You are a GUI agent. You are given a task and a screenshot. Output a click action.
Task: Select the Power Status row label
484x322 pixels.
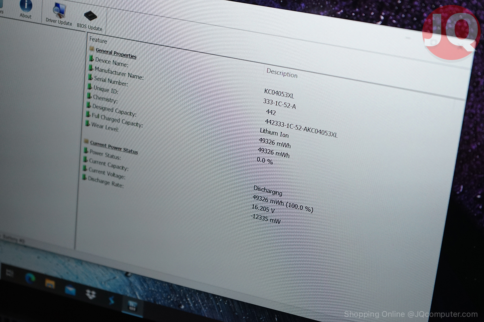click(105, 155)
